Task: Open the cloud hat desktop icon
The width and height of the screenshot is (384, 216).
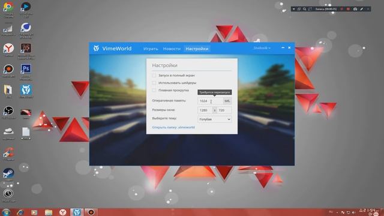Action: coord(8,131)
